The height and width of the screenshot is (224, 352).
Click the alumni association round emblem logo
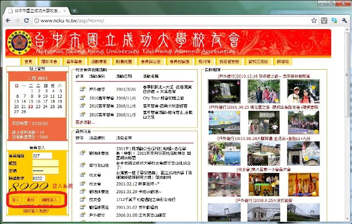click(x=19, y=43)
